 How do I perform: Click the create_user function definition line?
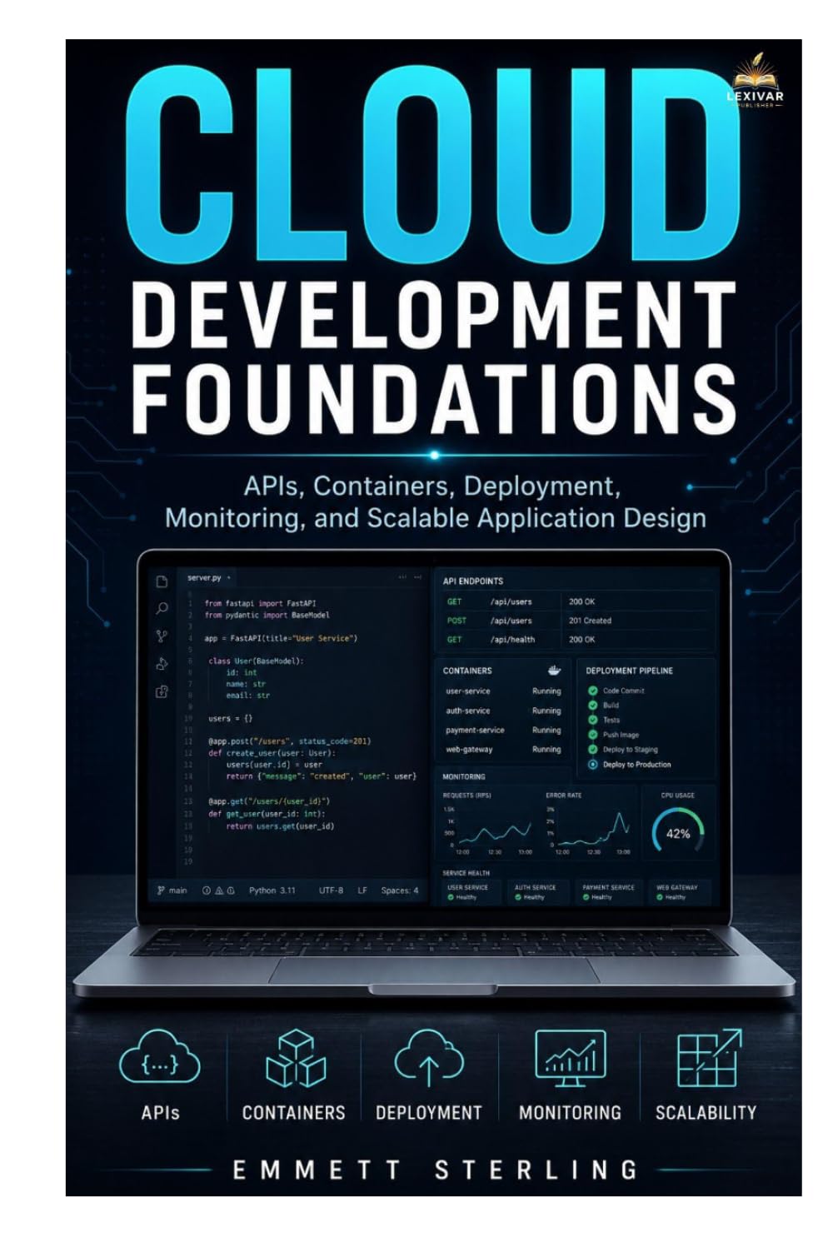tap(272, 752)
